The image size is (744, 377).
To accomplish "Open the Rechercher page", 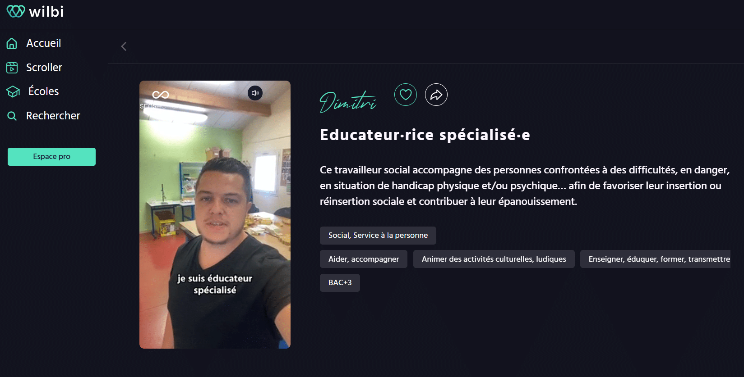I will (x=53, y=116).
